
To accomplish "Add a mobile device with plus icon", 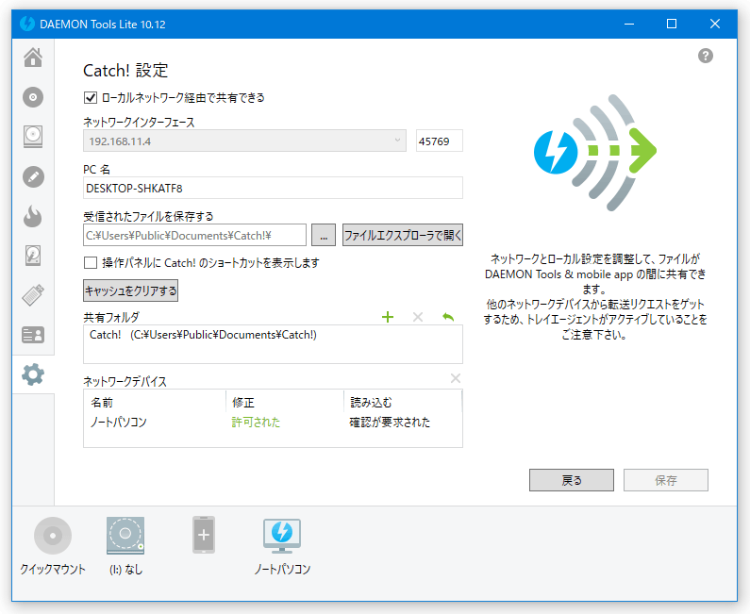I will [204, 535].
